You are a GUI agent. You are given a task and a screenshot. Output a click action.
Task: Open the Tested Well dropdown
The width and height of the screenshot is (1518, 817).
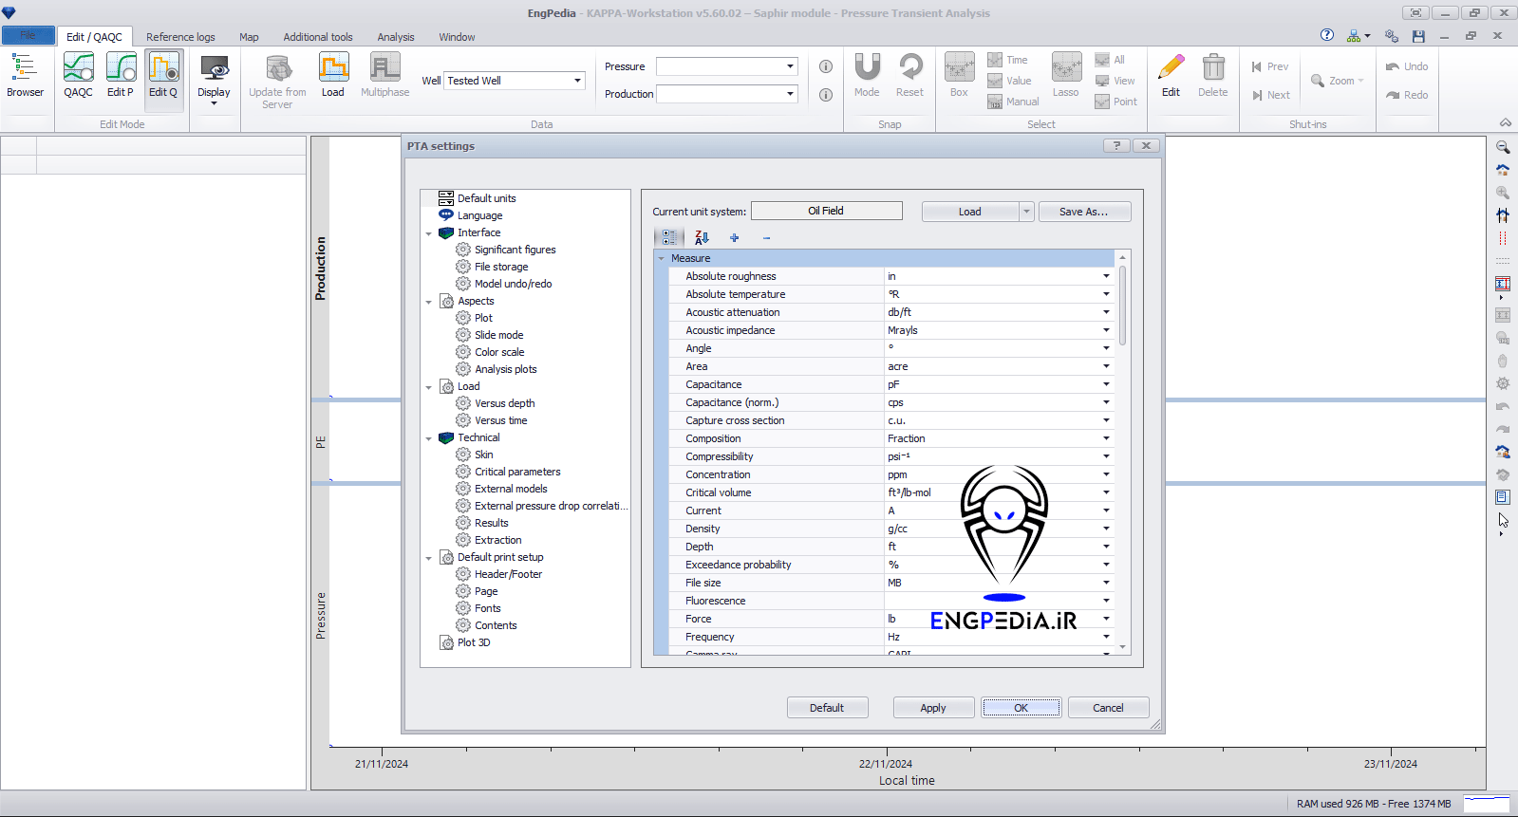[x=577, y=81]
